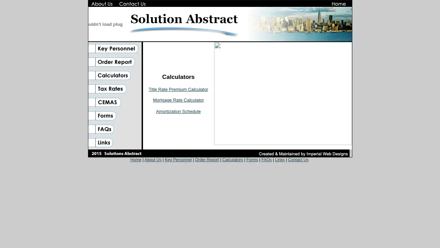Return Home via top bar link

point(339,4)
